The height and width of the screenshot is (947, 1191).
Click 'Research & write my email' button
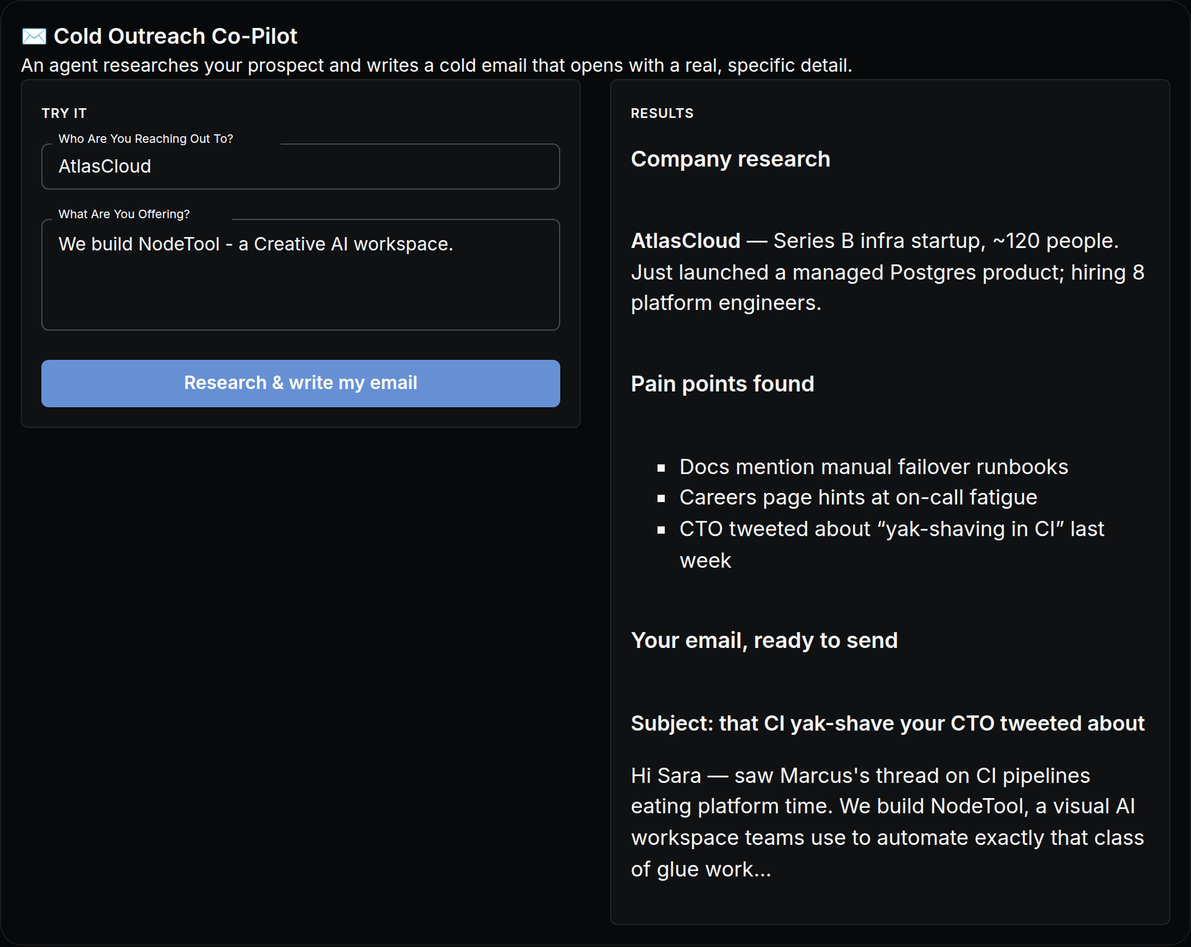(x=300, y=383)
